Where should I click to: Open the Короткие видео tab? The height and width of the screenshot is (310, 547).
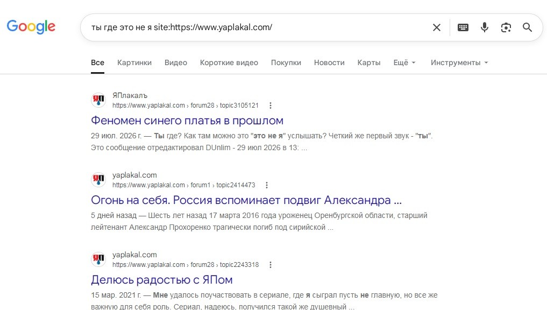click(x=229, y=63)
